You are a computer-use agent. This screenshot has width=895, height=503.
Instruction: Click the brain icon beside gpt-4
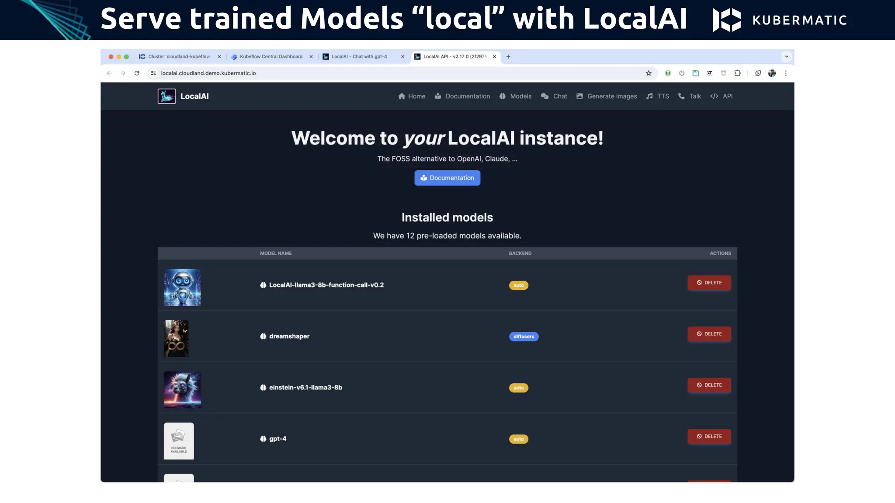[263, 439]
